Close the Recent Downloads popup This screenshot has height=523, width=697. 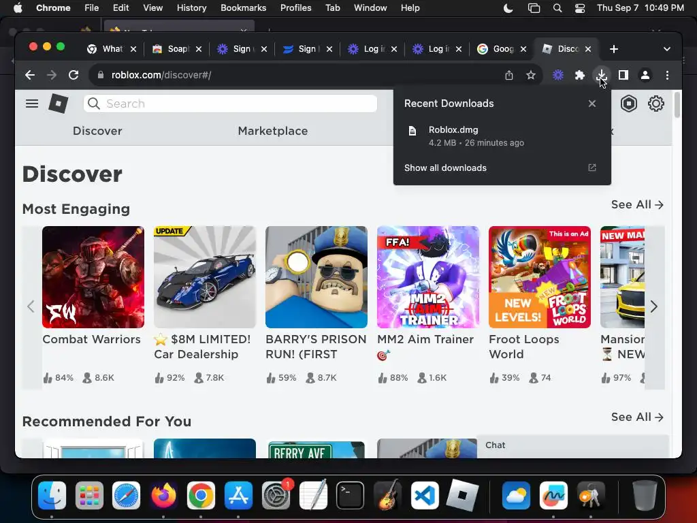pyautogui.click(x=591, y=104)
